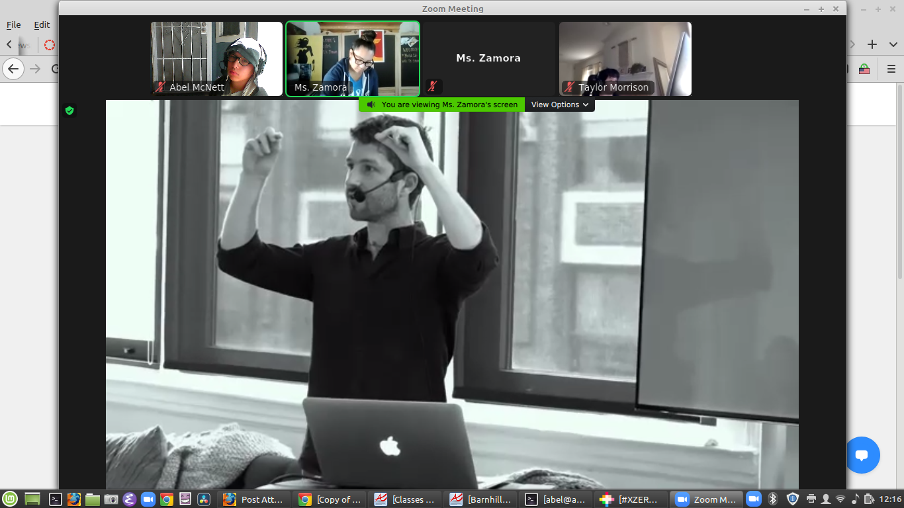Click Firefox forward navigation button
This screenshot has width=904, height=508.
(35, 69)
